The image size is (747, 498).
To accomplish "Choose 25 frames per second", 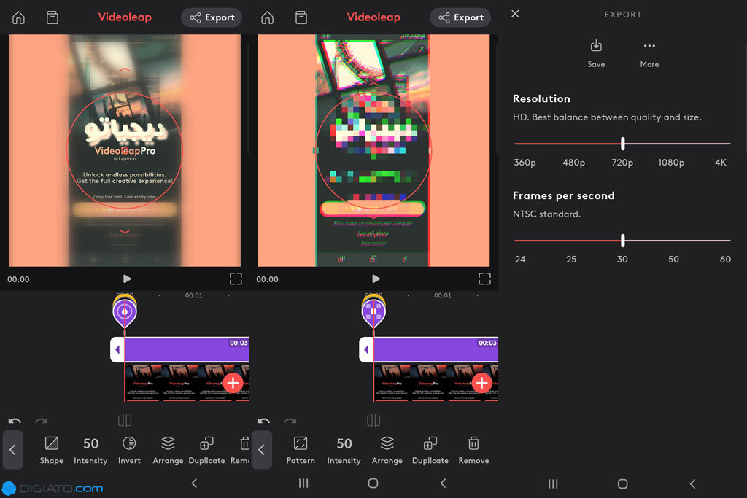I will tap(570, 260).
